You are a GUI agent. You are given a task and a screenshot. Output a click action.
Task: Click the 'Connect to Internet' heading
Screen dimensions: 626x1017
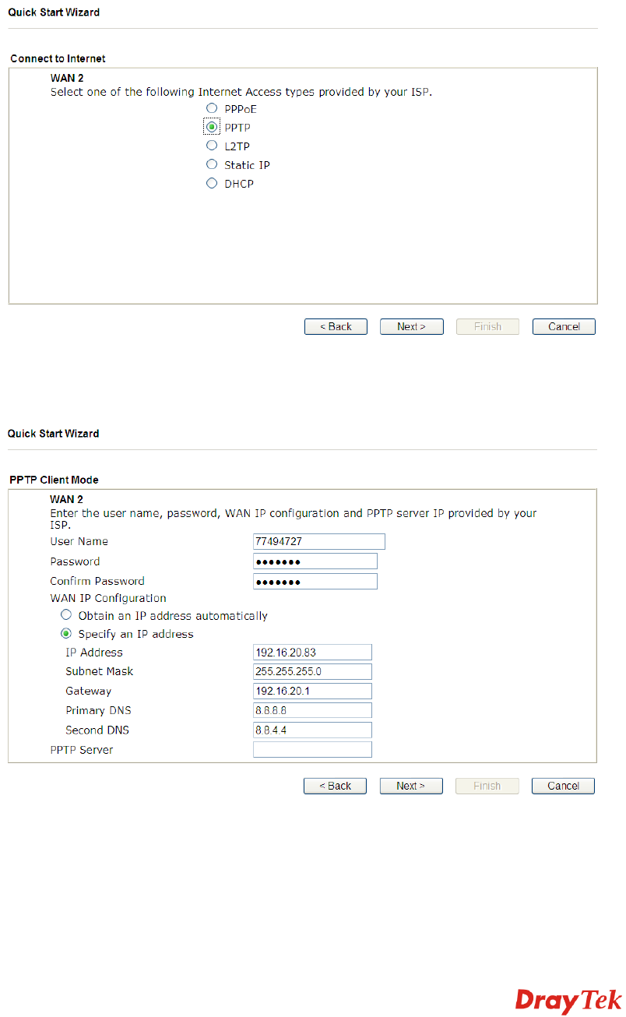coord(58,58)
